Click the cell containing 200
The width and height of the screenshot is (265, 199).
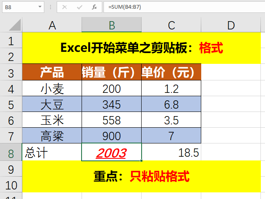coord(111,88)
